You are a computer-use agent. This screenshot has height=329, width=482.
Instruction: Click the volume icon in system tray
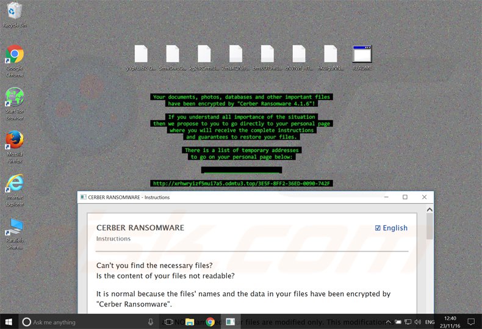(x=418, y=322)
